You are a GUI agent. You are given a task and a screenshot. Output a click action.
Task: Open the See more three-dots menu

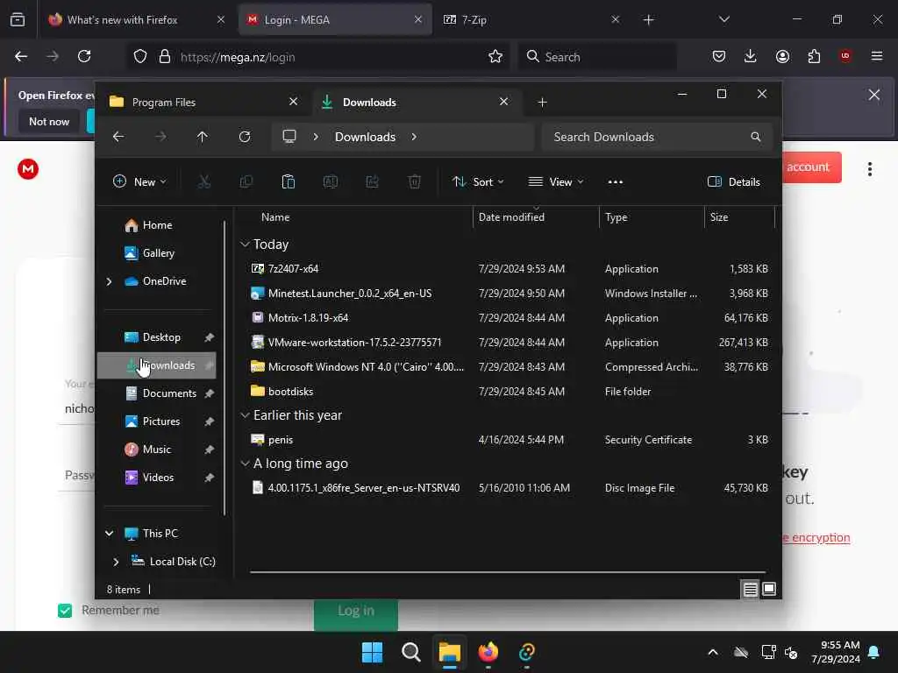click(615, 182)
